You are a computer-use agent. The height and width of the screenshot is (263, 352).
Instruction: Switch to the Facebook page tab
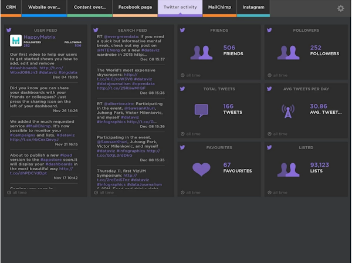[x=135, y=8]
